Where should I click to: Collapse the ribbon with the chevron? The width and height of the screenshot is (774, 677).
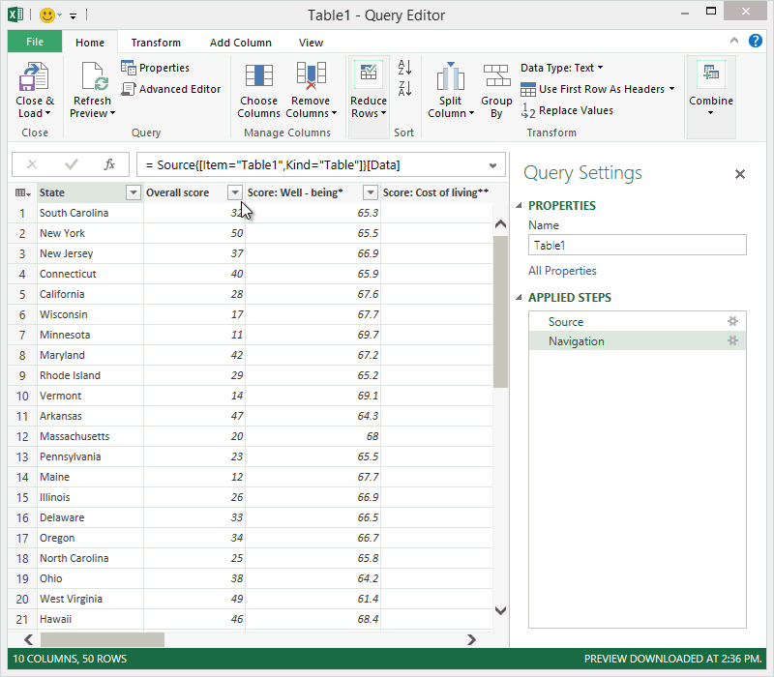(733, 42)
